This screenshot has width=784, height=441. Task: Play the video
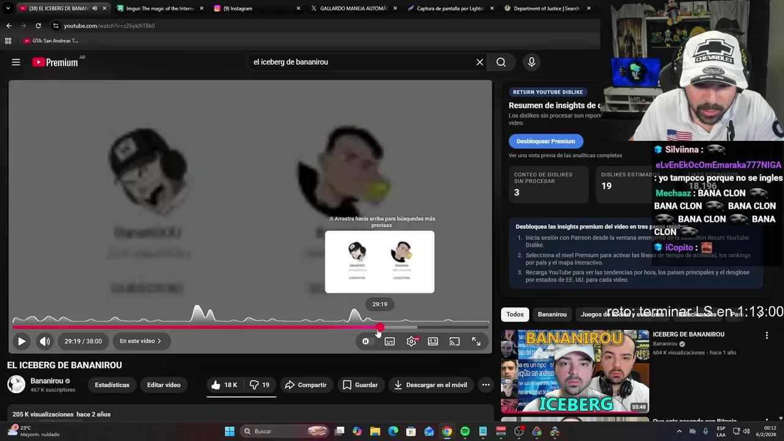tap(21, 341)
